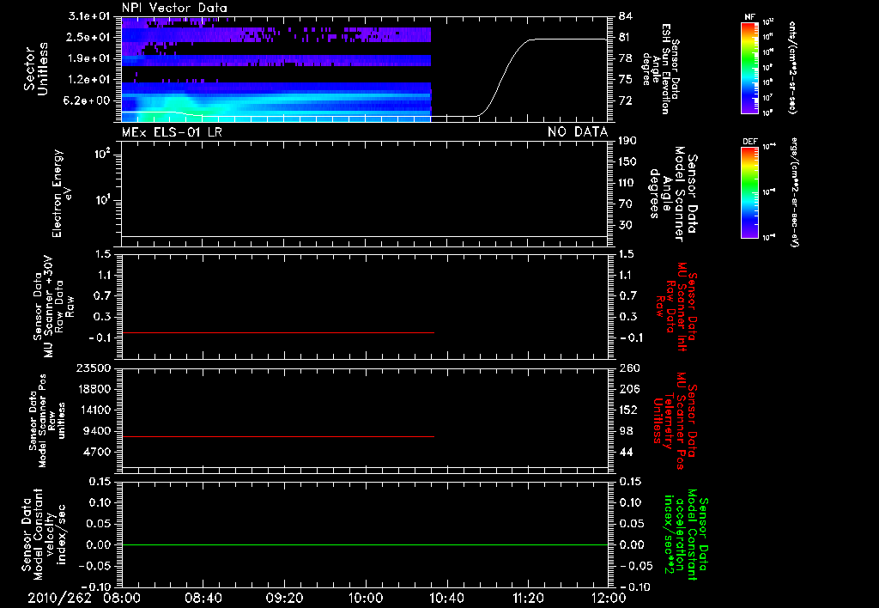Screen dimensions: 879x608
Task: Select the 'NPI Vector Data' plot title
Action: tap(174, 8)
